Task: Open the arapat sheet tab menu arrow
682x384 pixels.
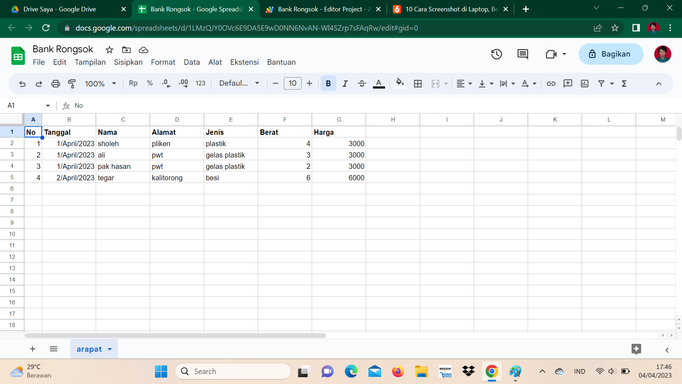Action: pyautogui.click(x=110, y=349)
